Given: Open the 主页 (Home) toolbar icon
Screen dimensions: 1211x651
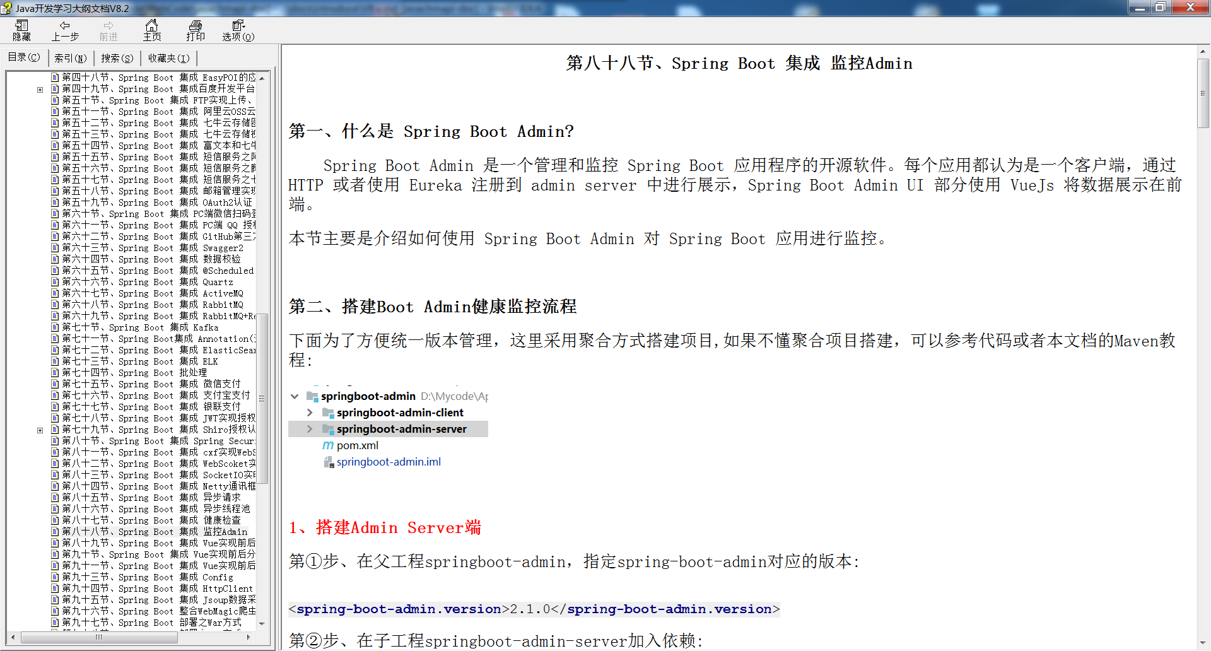Looking at the screenshot, I should [152, 30].
